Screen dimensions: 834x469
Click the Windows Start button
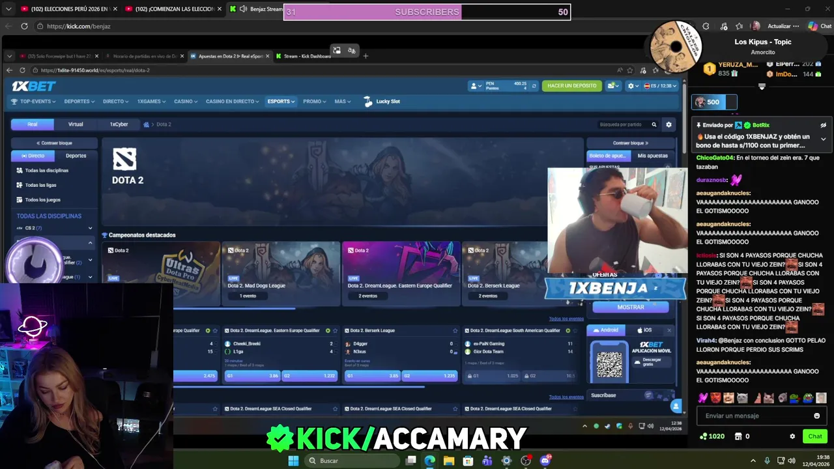click(x=293, y=461)
